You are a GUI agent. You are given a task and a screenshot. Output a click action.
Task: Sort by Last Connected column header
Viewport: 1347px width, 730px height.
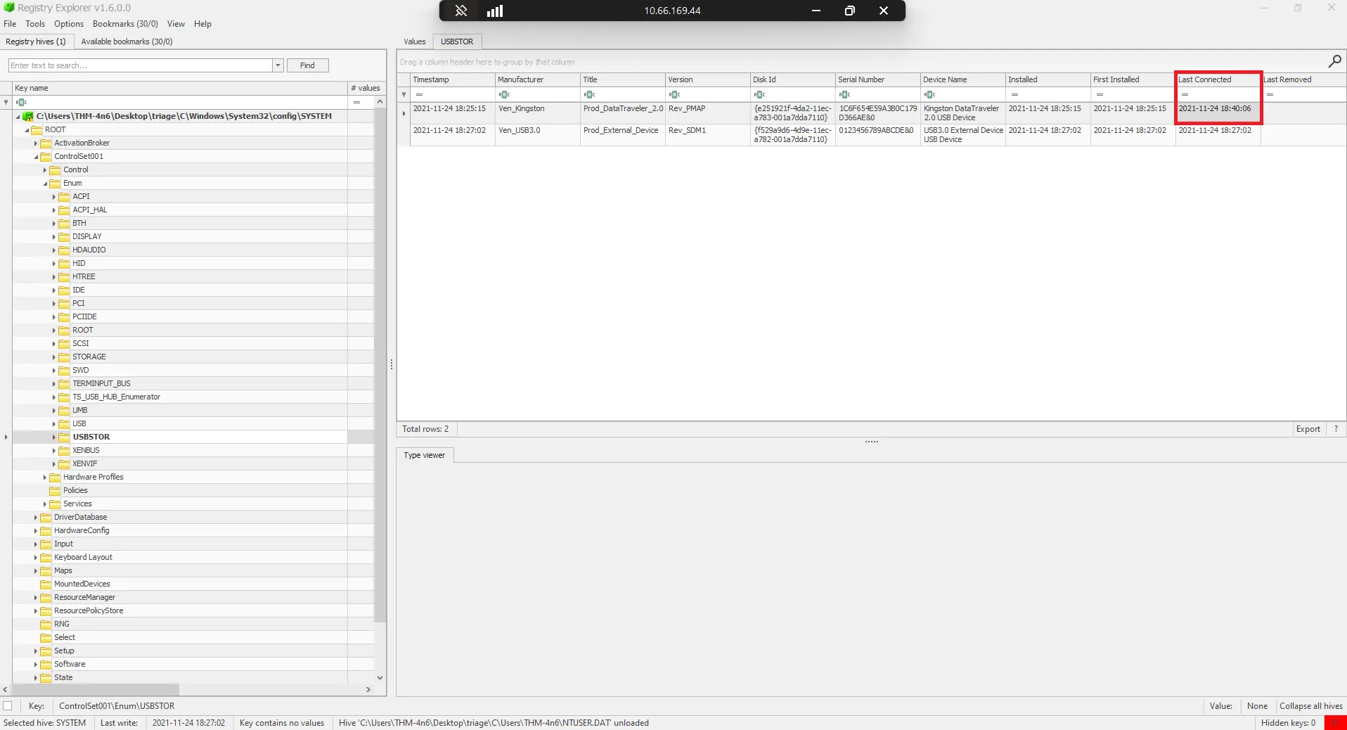[1218, 79]
